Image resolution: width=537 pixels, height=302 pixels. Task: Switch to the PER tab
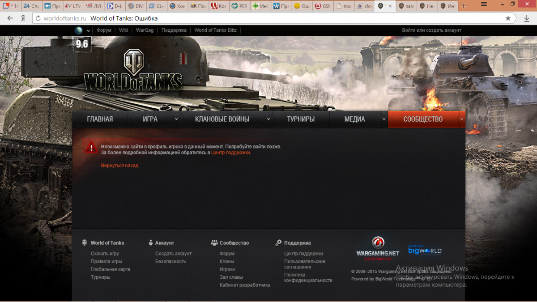pyautogui.click(x=239, y=6)
